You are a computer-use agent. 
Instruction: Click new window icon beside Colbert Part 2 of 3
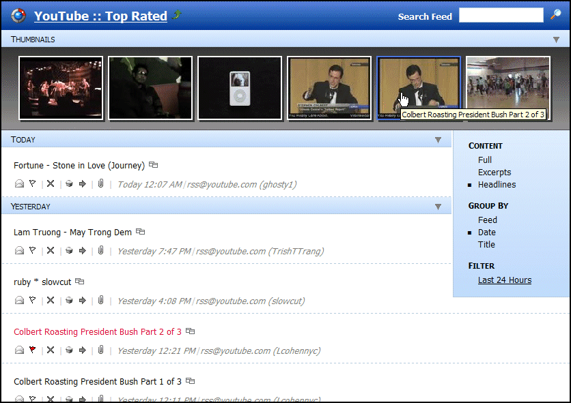(190, 331)
